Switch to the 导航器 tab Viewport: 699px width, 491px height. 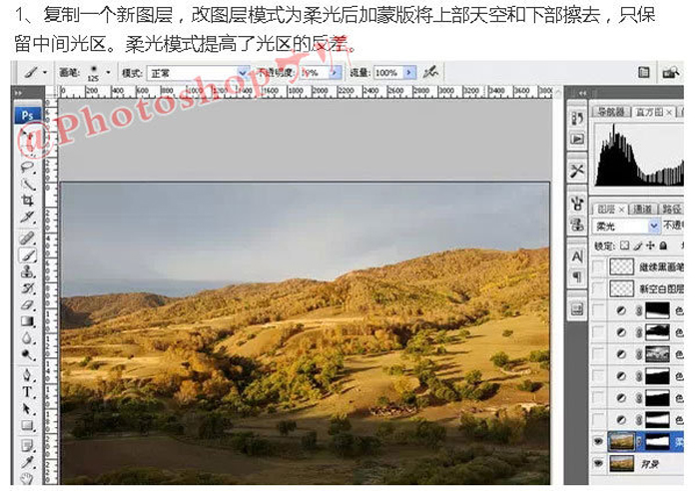609,112
